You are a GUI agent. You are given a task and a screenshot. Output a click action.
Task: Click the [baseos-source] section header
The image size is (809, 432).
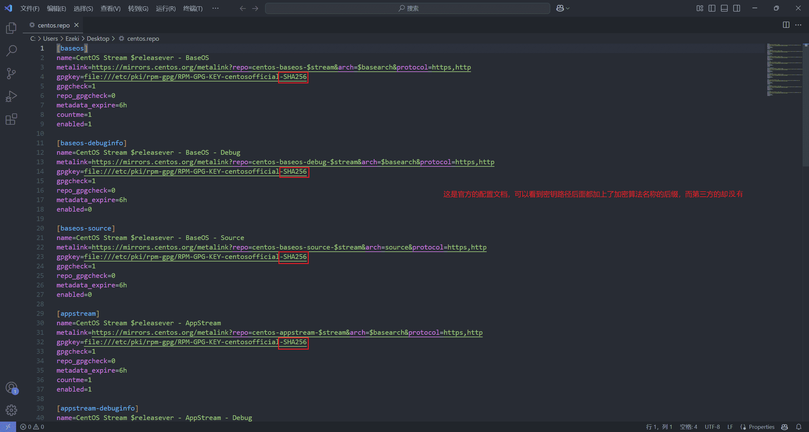pyautogui.click(x=86, y=228)
